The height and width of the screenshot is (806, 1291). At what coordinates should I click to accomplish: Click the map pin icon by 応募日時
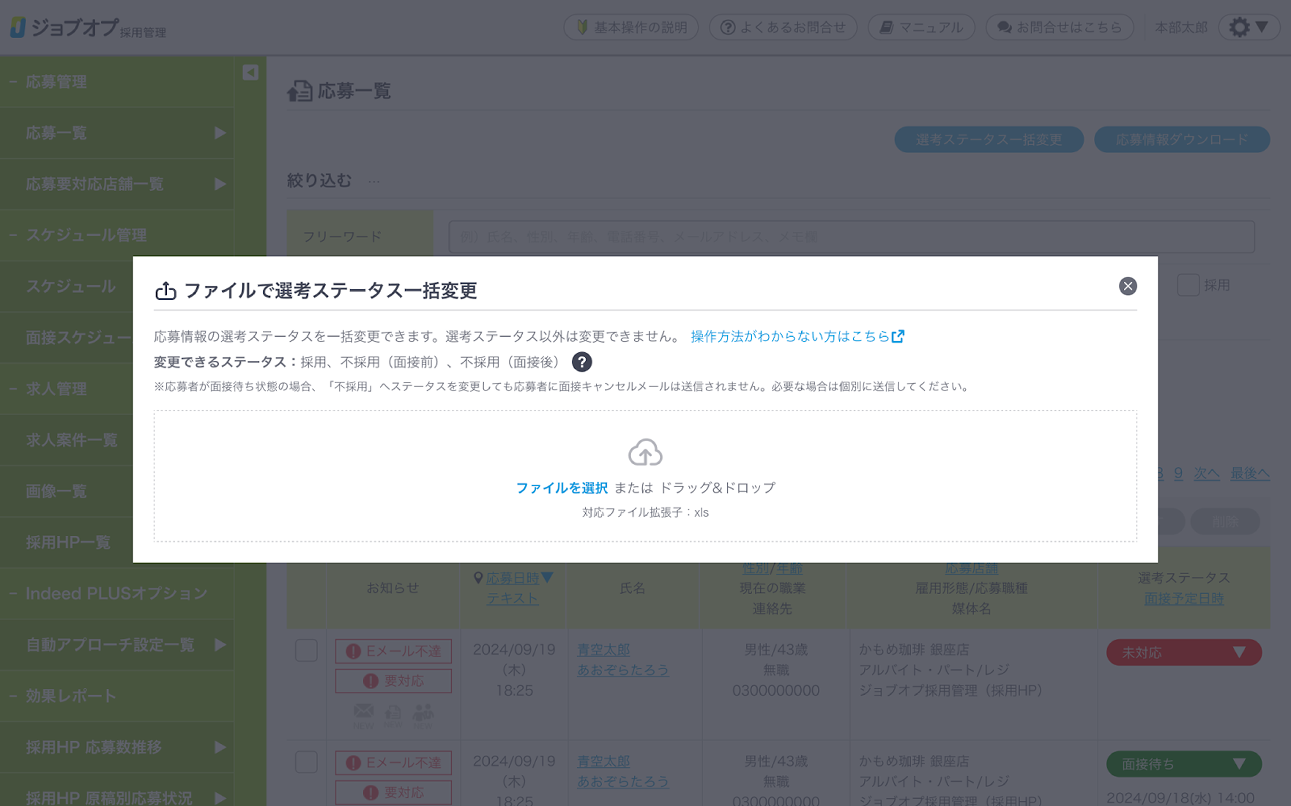tap(478, 577)
